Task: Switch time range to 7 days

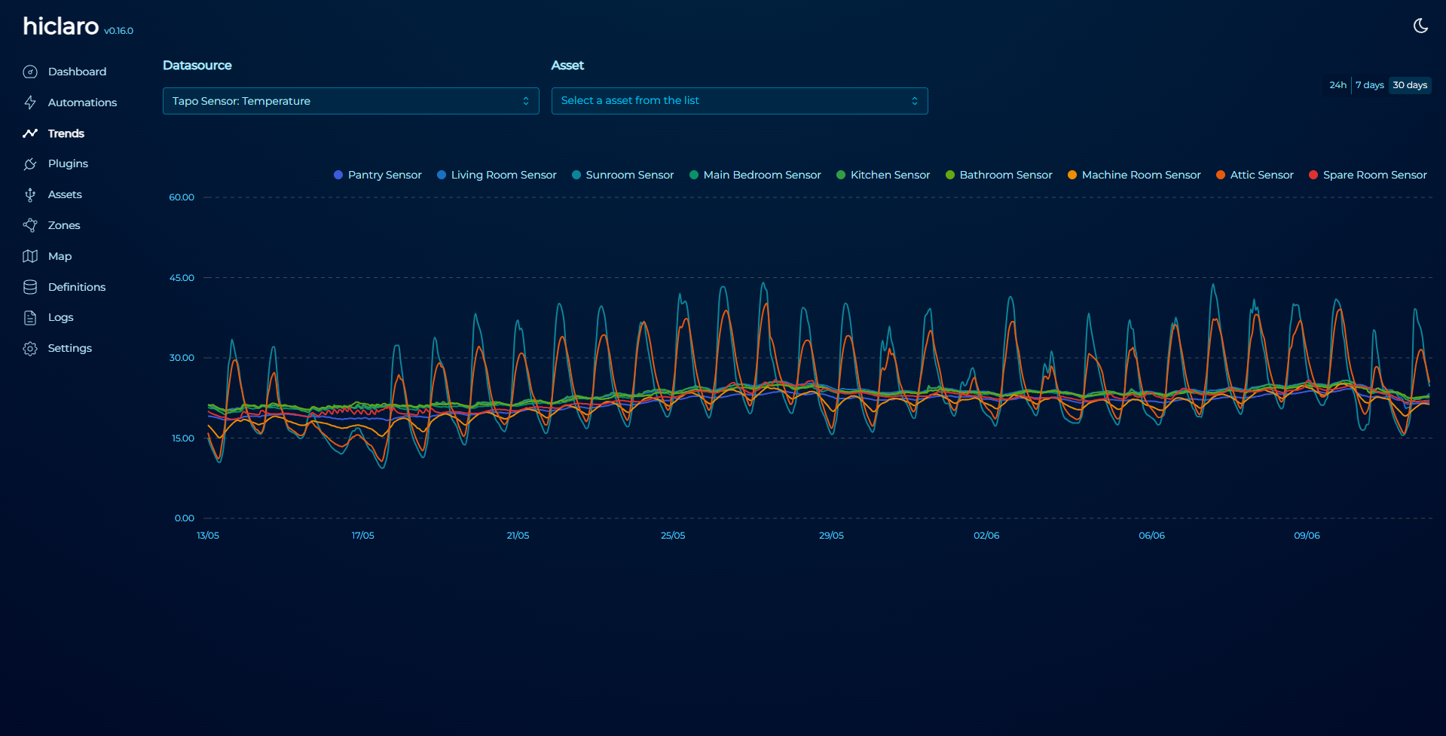Action: click(1370, 85)
